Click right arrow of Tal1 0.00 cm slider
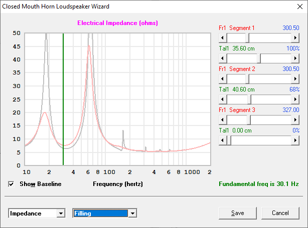The image size is (308, 228). [x=295, y=140]
